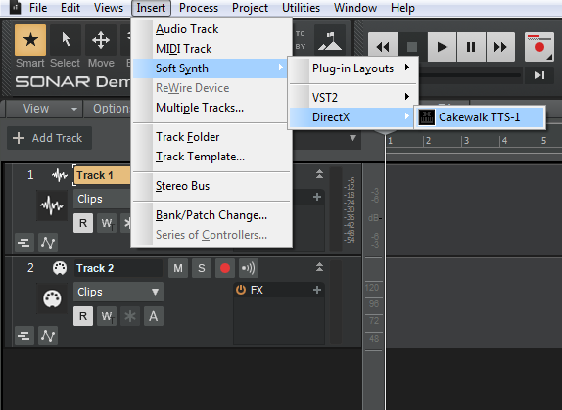The image size is (562, 410).
Task: Rewind the transport
Action: [383, 47]
